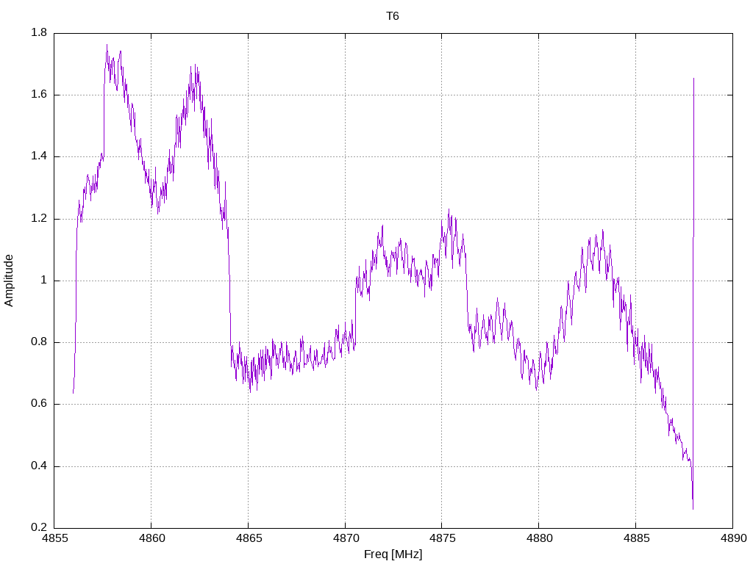Click the 0.6 y-axis tick label
Screen dimensions: 753x564
coord(39,404)
